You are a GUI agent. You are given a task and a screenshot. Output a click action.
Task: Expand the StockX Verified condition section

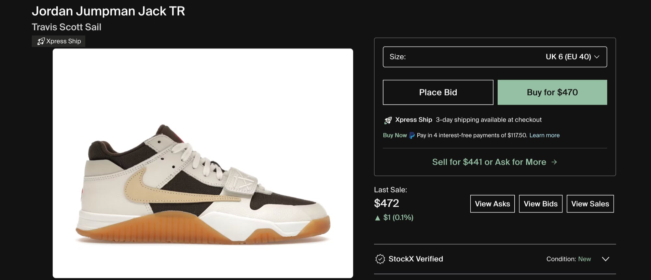tap(605, 259)
